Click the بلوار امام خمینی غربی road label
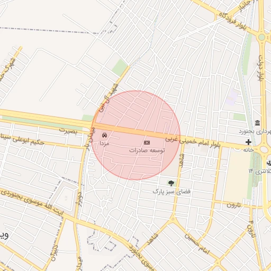Viewport: 271px width, 271px height. (193, 142)
